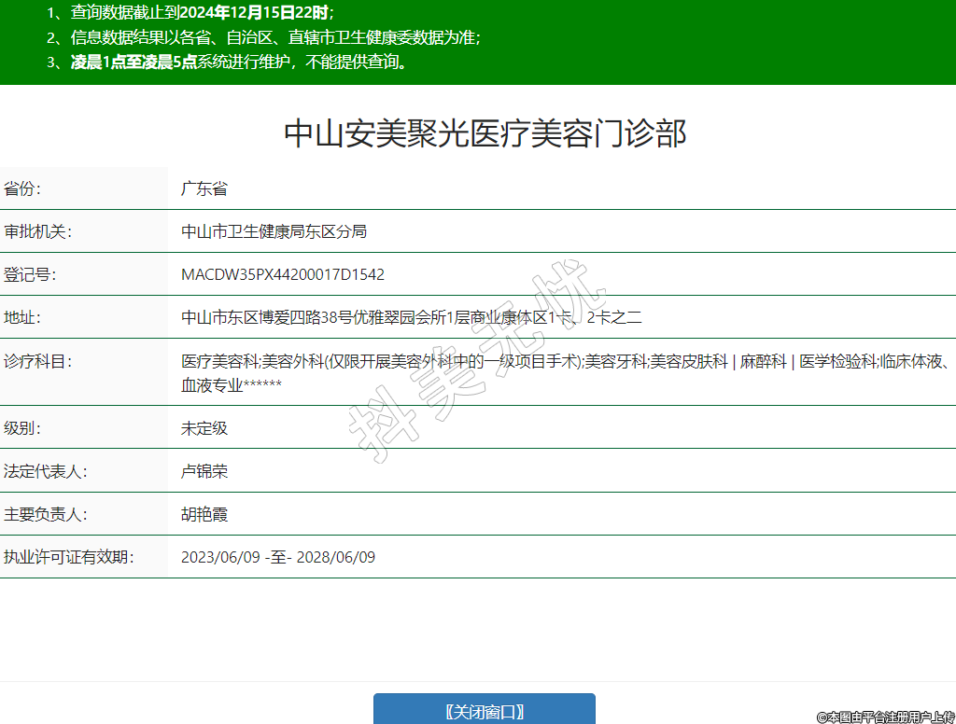The image size is (956, 724).
Task: Click the 诊疗科目 row label
Action: coord(37,362)
